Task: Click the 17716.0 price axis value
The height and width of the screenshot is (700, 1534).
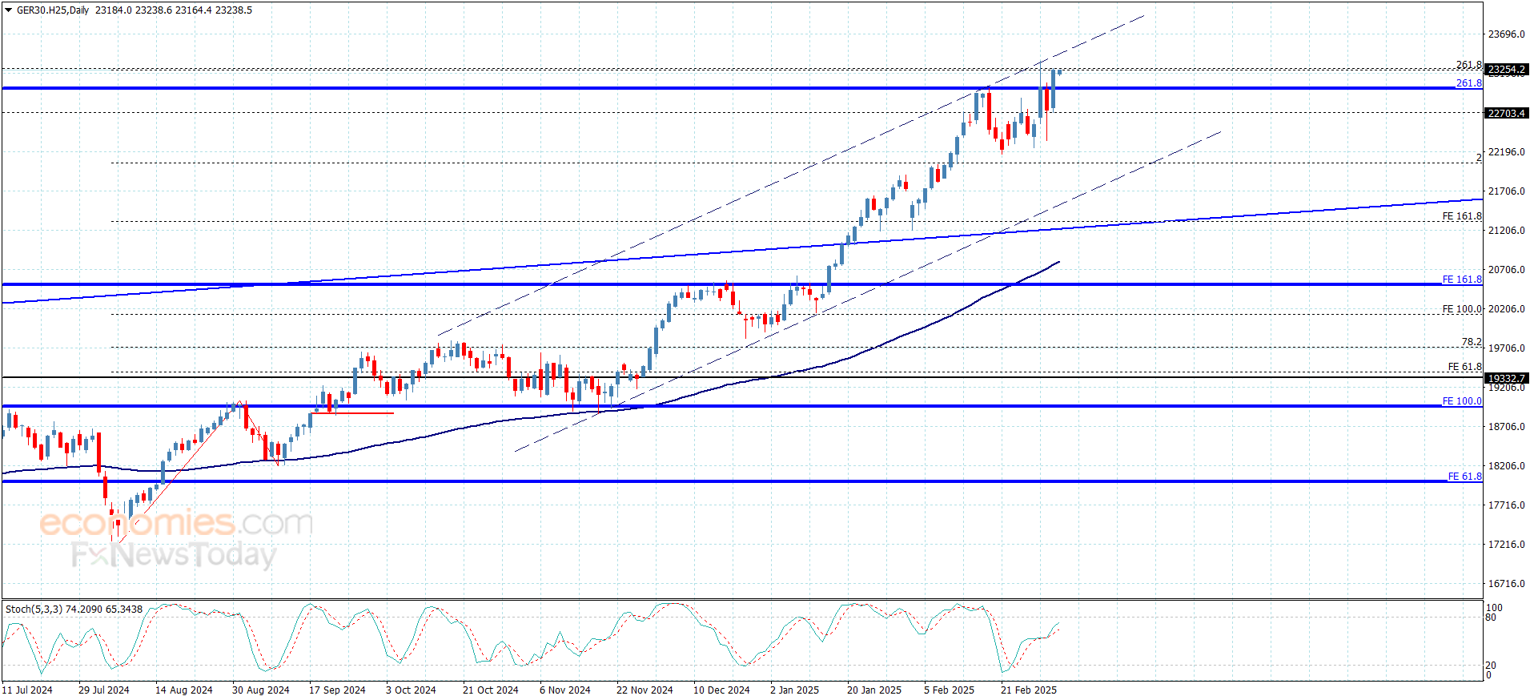Action: click(x=1506, y=505)
